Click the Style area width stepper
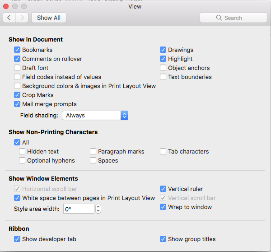271x252 pixels. pos(98,209)
